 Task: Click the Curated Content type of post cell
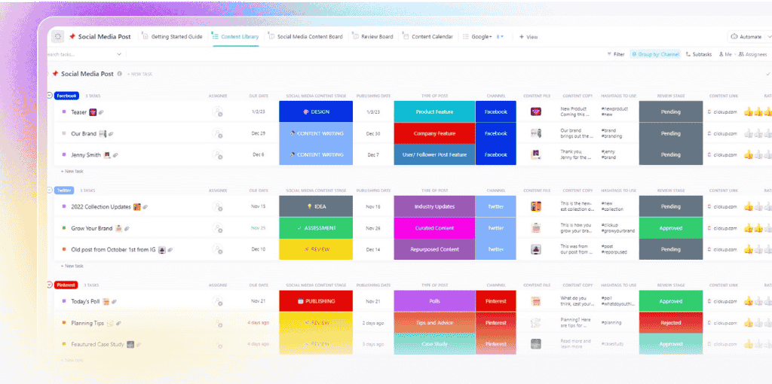pos(435,228)
